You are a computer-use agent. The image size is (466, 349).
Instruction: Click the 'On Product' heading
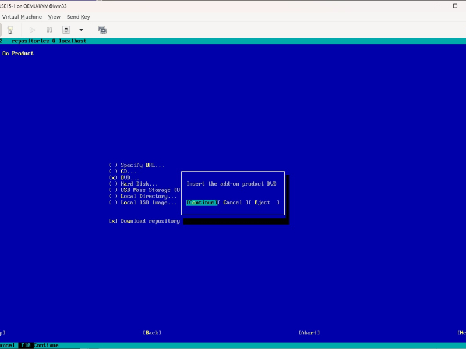[18, 54]
